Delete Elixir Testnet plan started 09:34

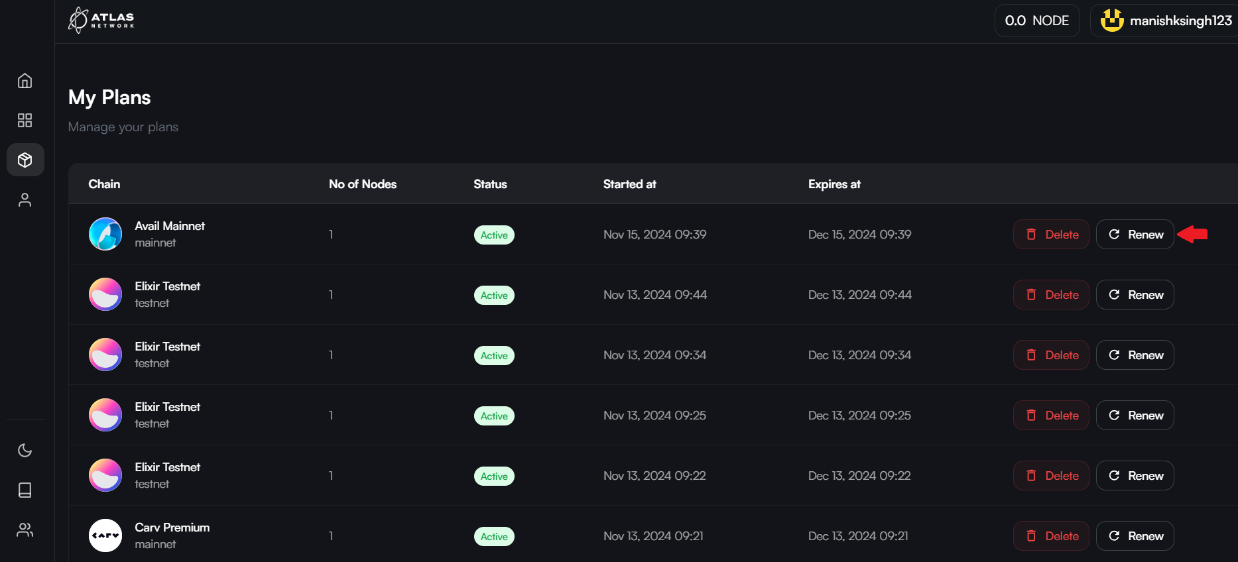point(1051,355)
